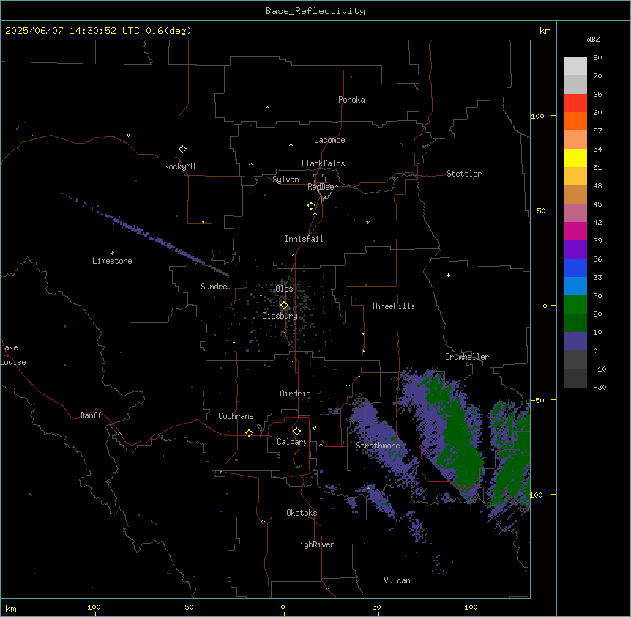Select the magenta 39–42 dBZ legend swatch
The image size is (631, 617).
[x=575, y=231]
